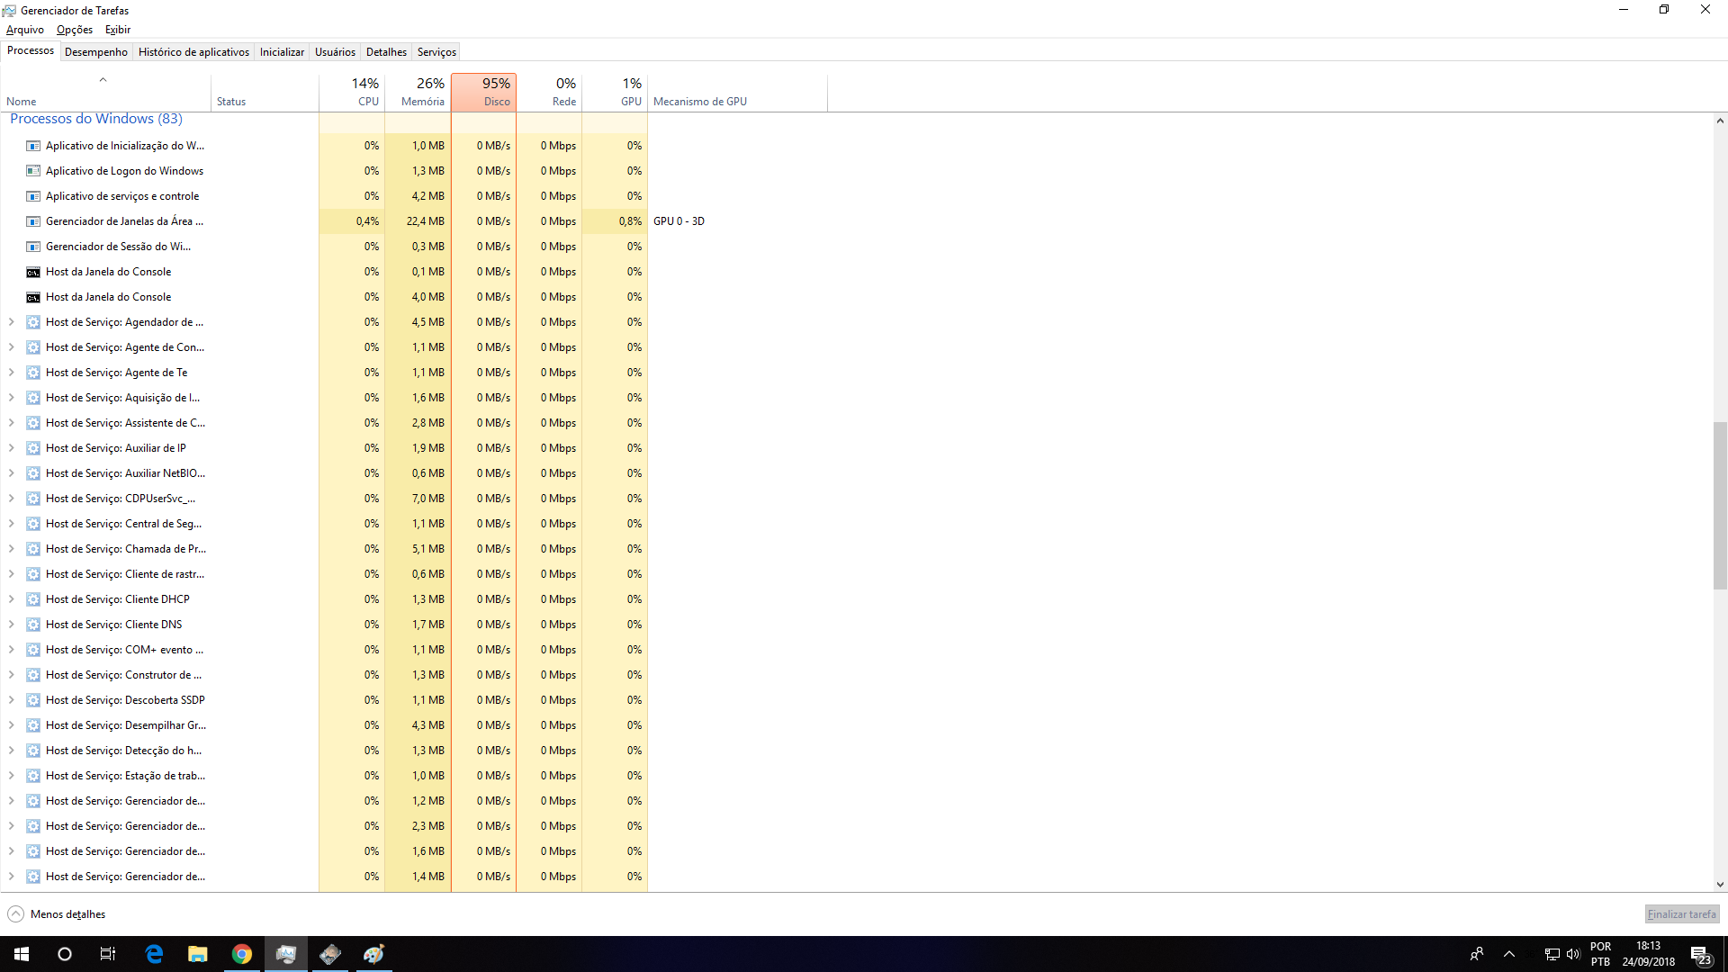The width and height of the screenshot is (1728, 972).
Task: Launch Microsoft Edge from taskbar
Action: [154, 954]
